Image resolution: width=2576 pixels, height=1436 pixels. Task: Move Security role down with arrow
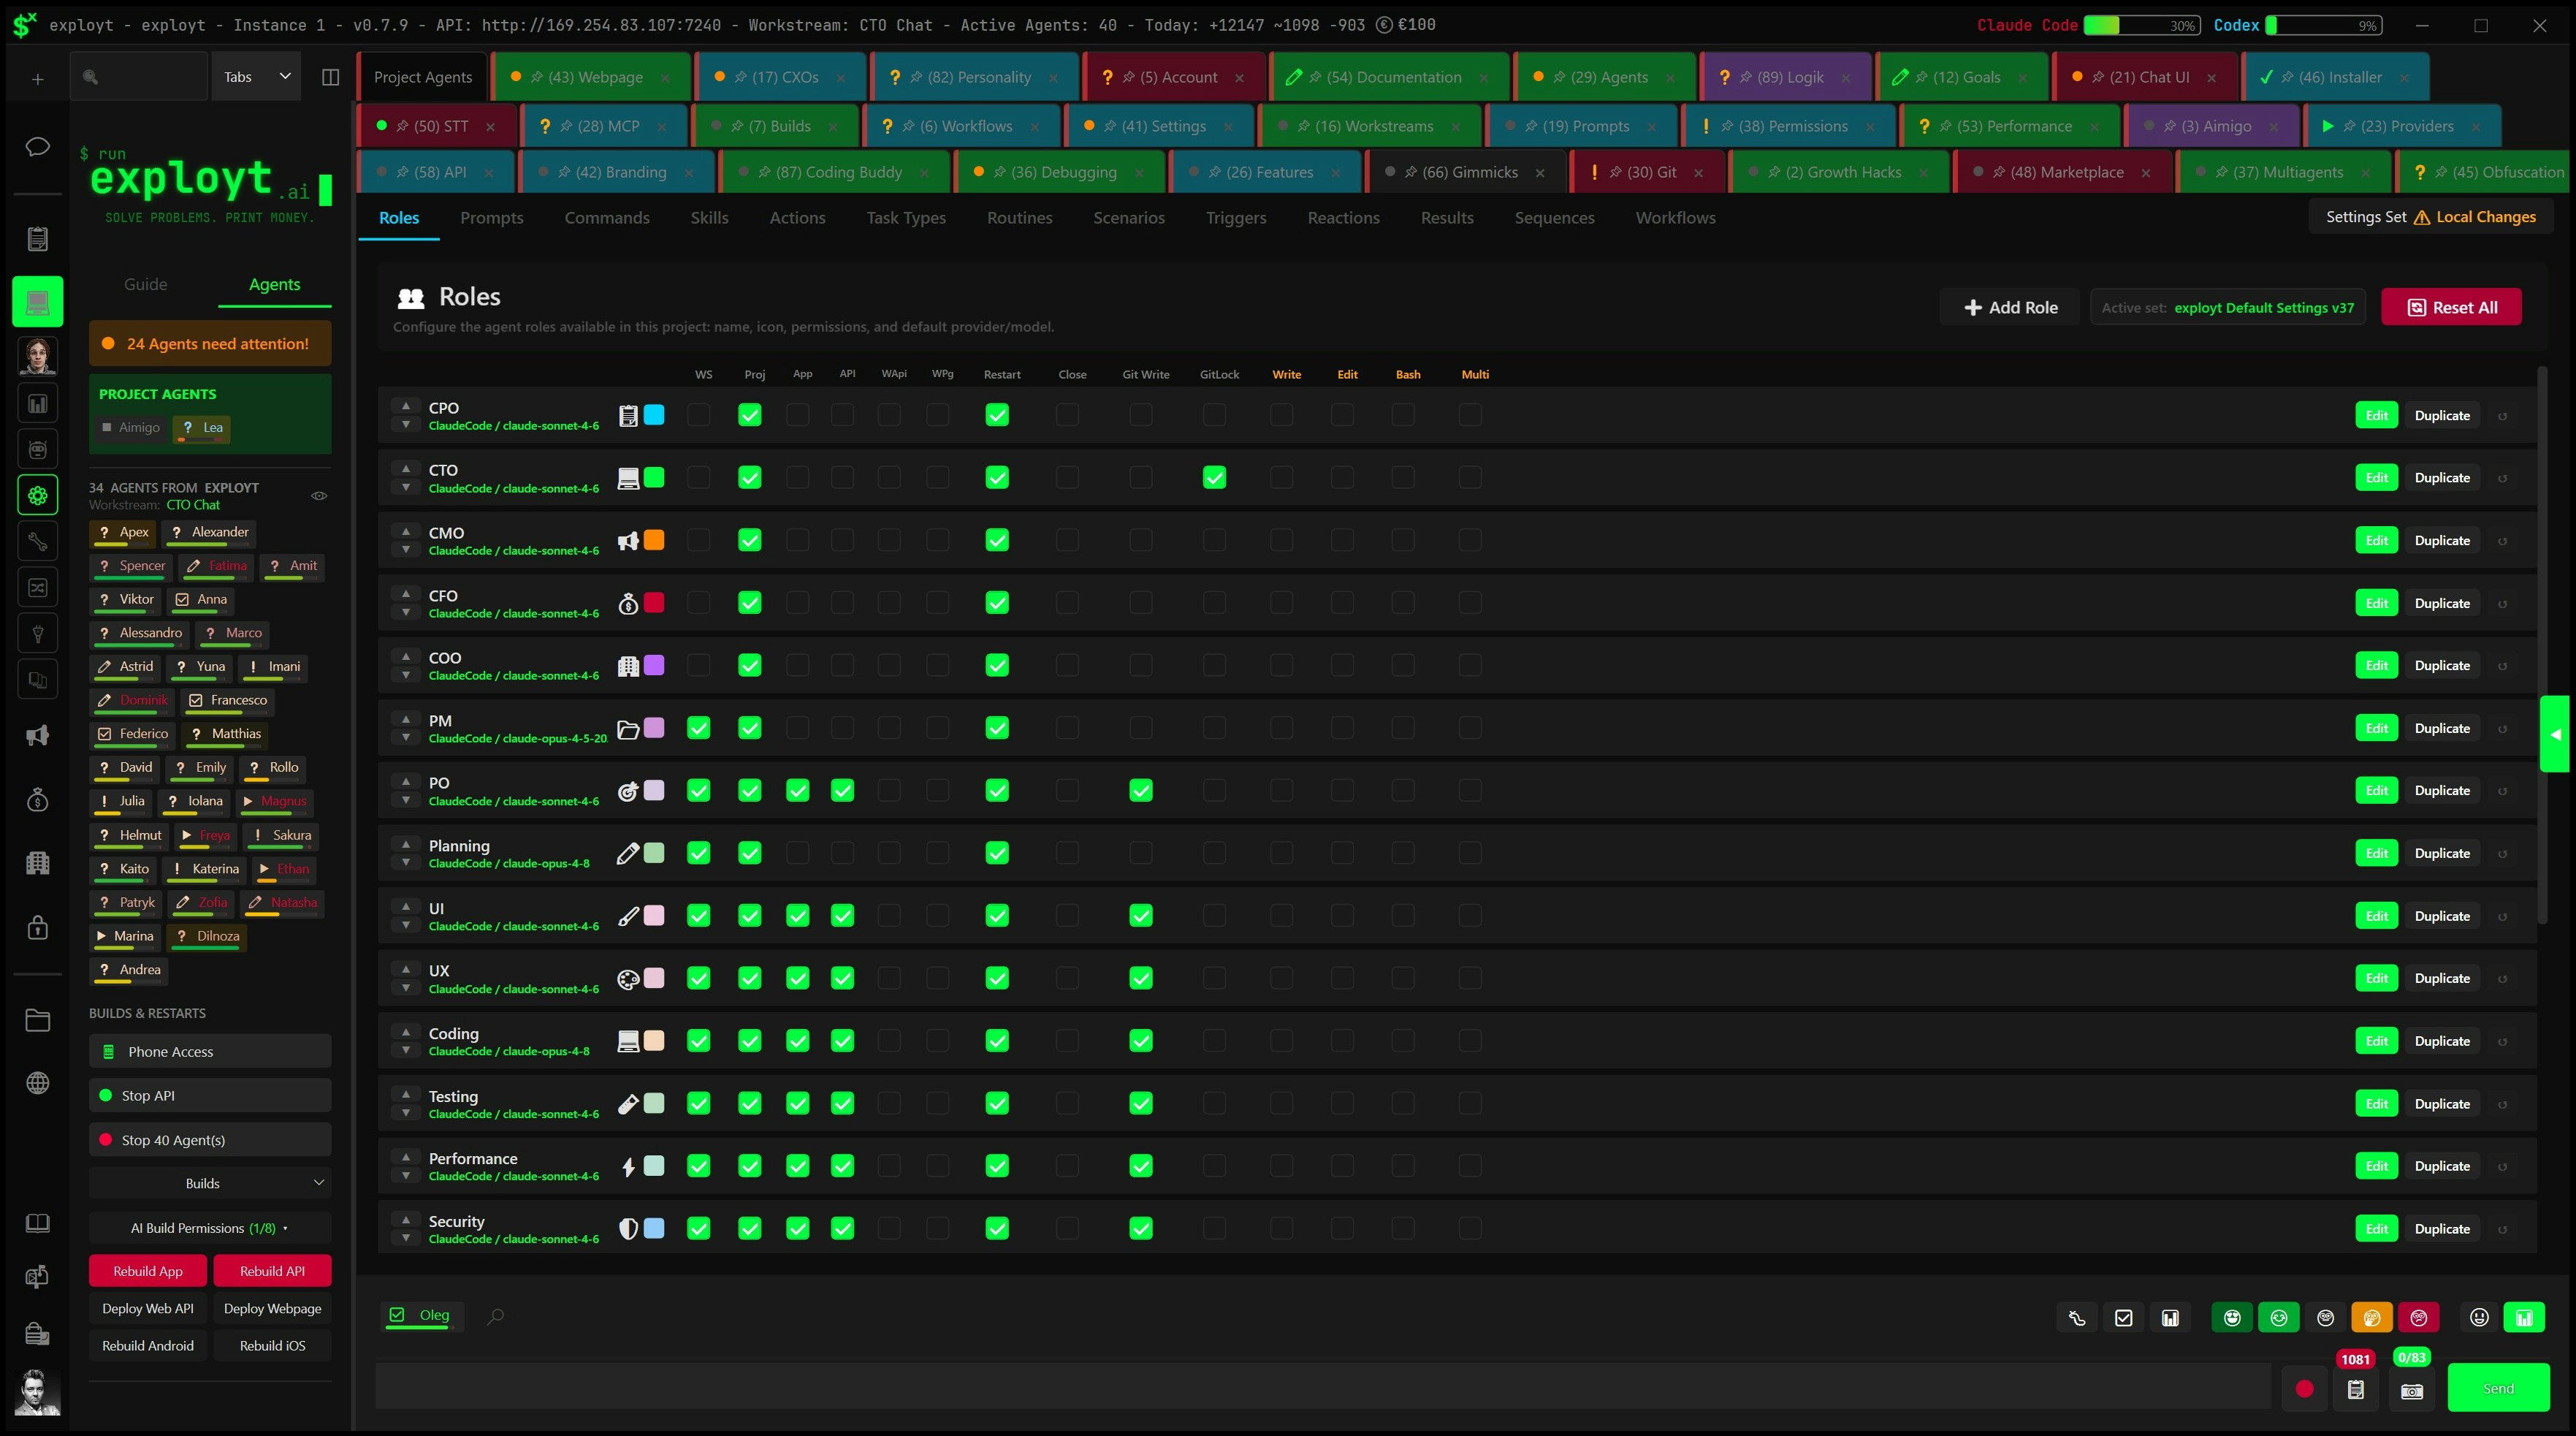tap(405, 1238)
